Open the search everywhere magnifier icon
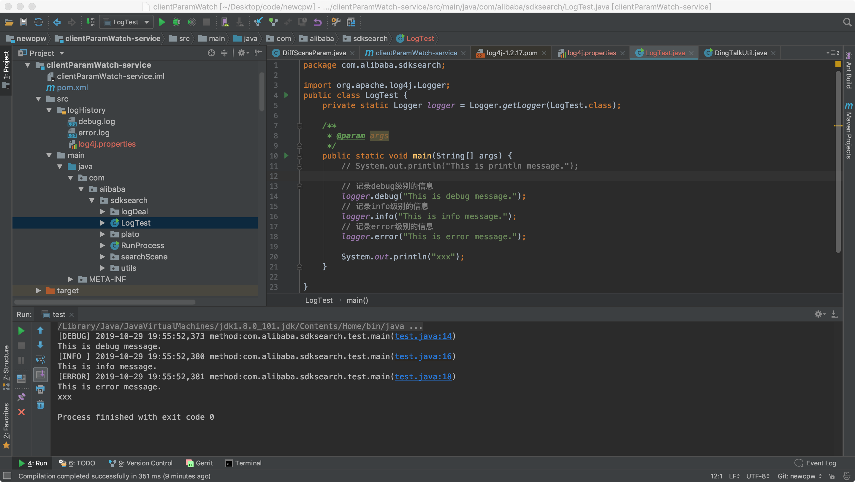Image resolution: width=855 pixels, height=482 pixels. pyautogui.click(x=847, y=22)
